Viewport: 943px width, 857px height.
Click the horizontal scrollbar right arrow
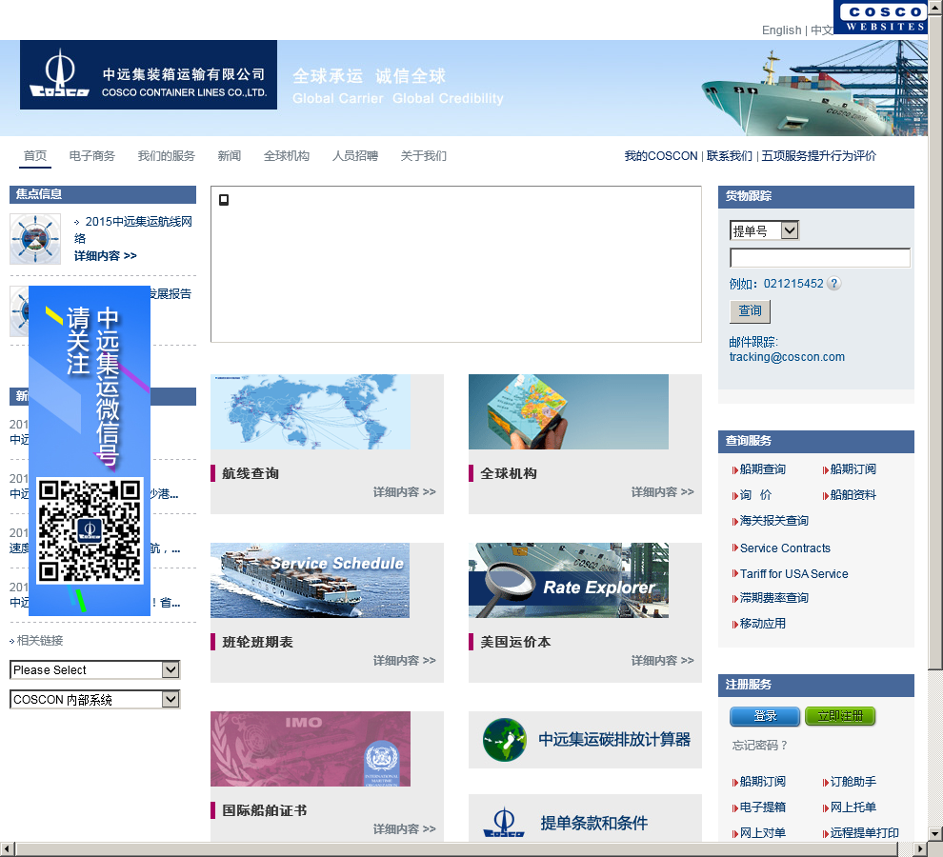tap(921, 848)
